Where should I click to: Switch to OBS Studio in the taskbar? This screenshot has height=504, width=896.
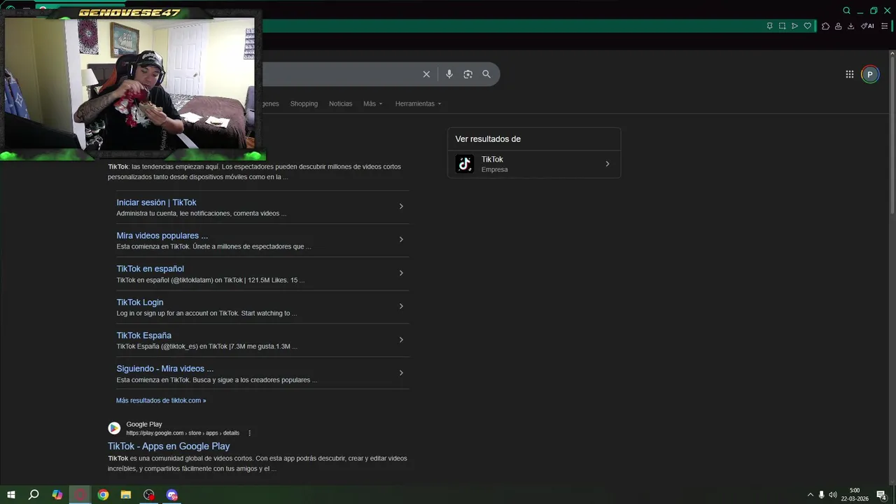coord(149,495)
